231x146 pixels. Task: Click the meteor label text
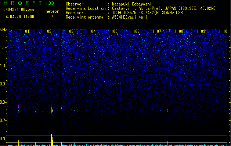(x=52, y=11)
